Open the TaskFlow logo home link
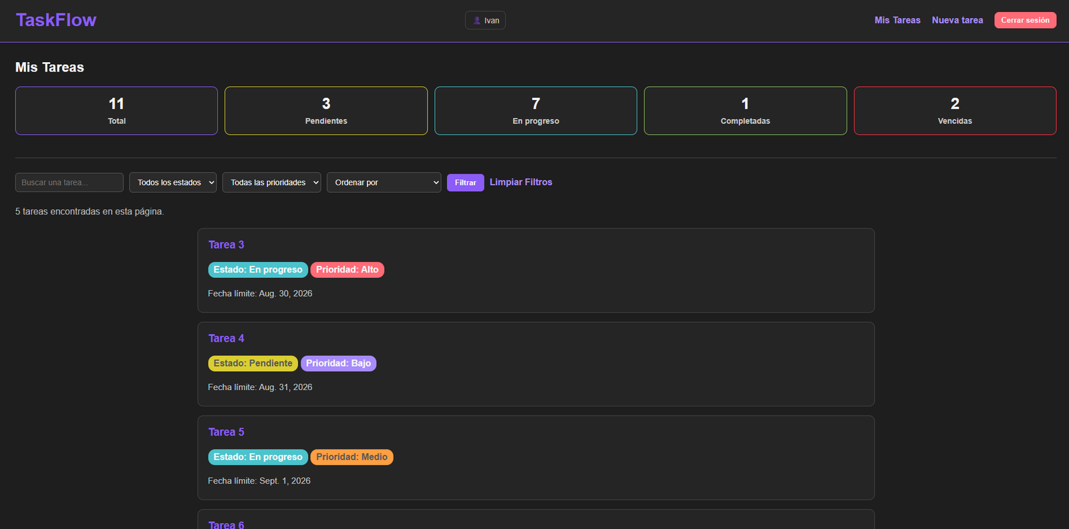1069x529 pixels. (56, 20)
